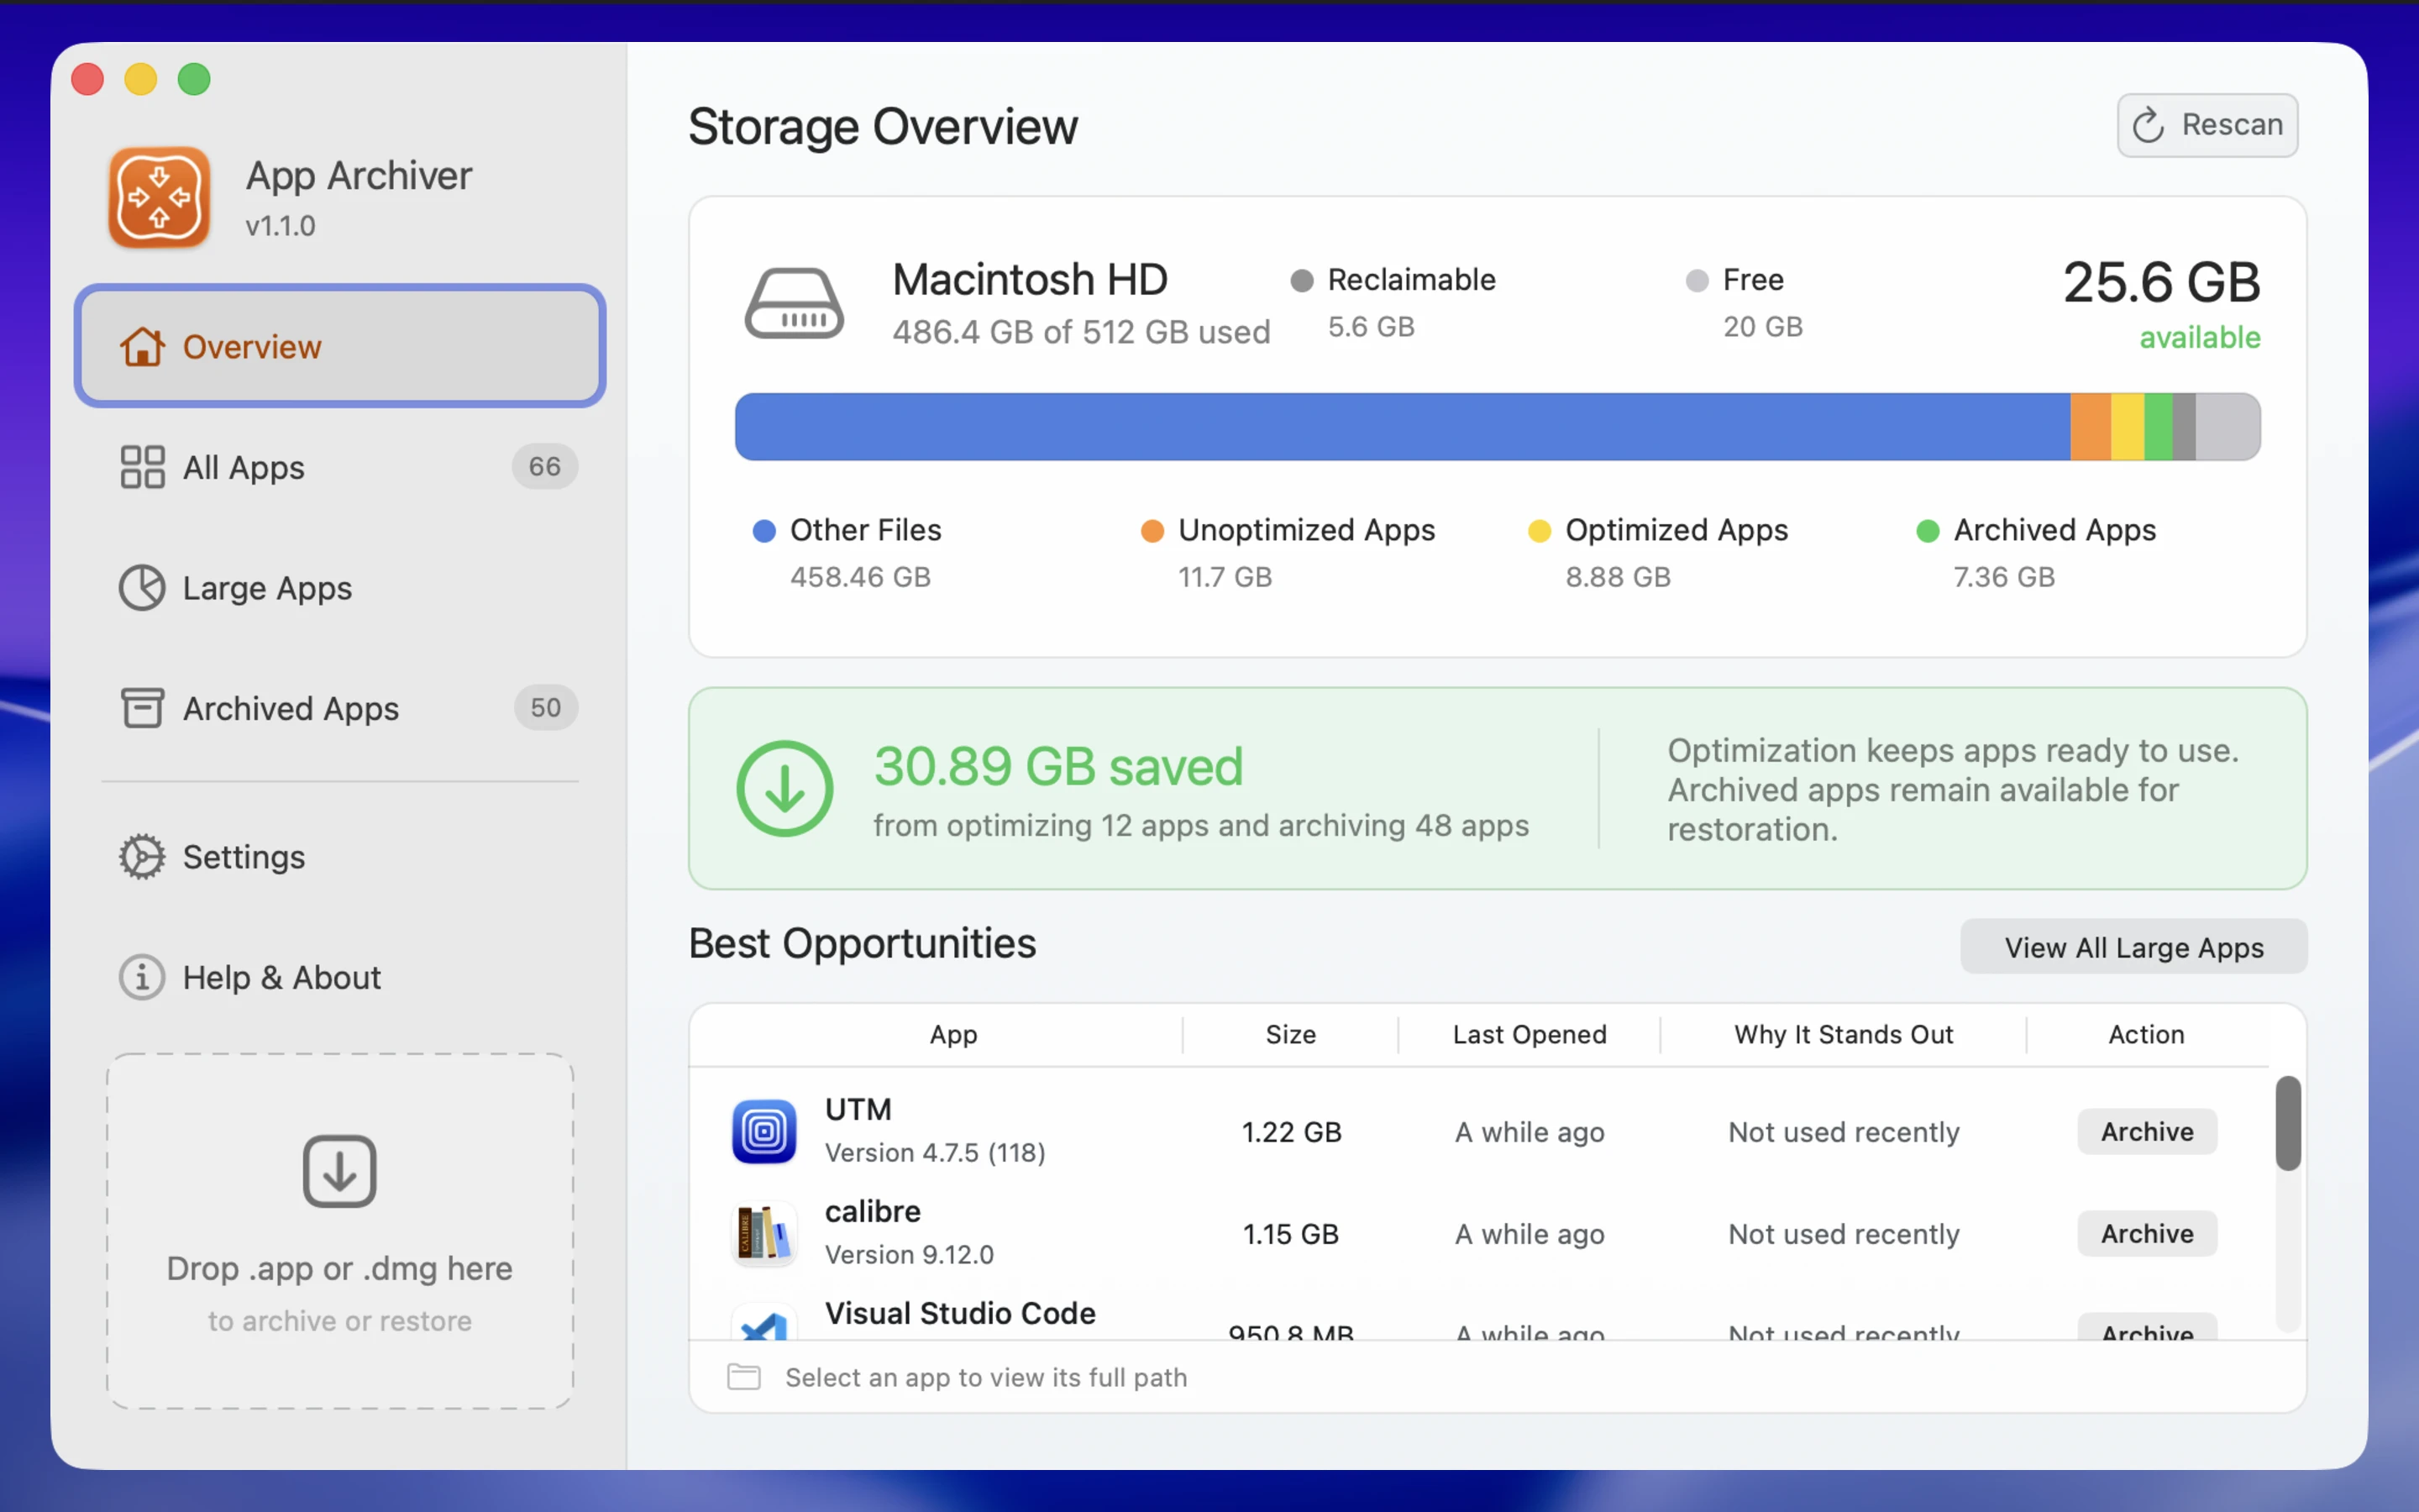Screen dimensions: 2419x1512
Task: Select the Visual Studio Code row name
Action: point(959,1313)
